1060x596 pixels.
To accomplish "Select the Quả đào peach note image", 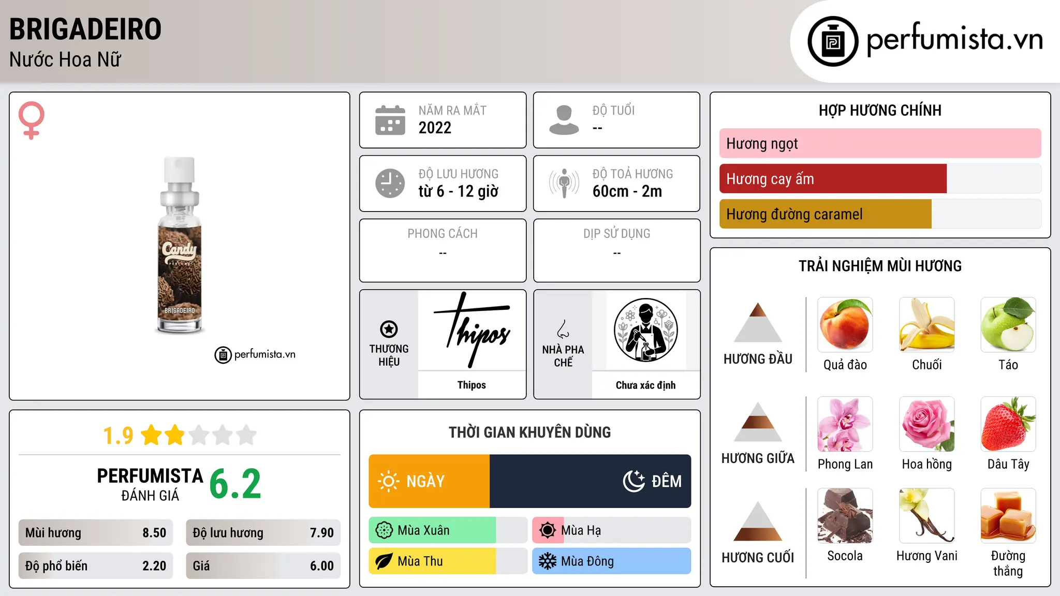I will click(845, 325).
